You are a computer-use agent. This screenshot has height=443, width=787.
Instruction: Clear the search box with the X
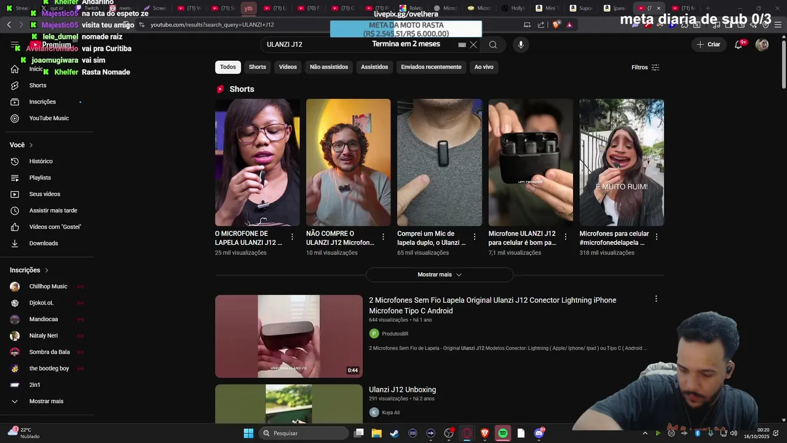pos(473,44)
